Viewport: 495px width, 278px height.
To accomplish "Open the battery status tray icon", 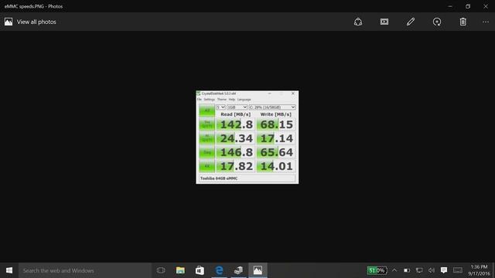I will point(407,270).
